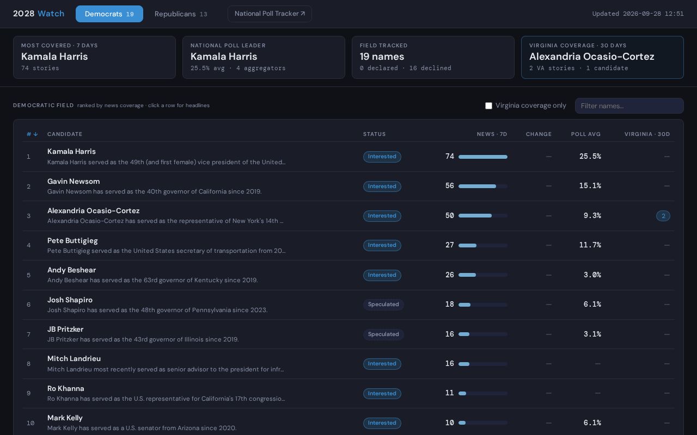Open the National Poll Leader card

(264, 57)
